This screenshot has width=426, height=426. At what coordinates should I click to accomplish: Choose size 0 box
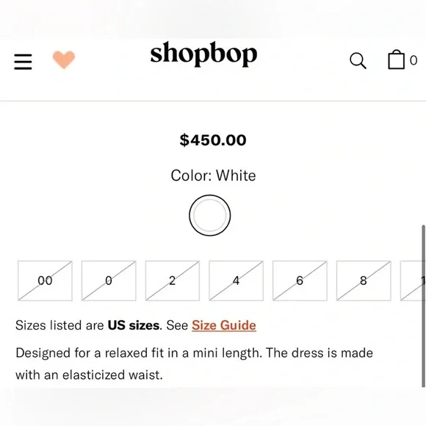tap(109, 281)
